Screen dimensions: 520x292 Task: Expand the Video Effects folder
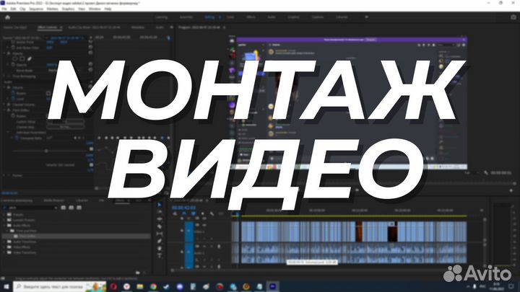point(4,247)
